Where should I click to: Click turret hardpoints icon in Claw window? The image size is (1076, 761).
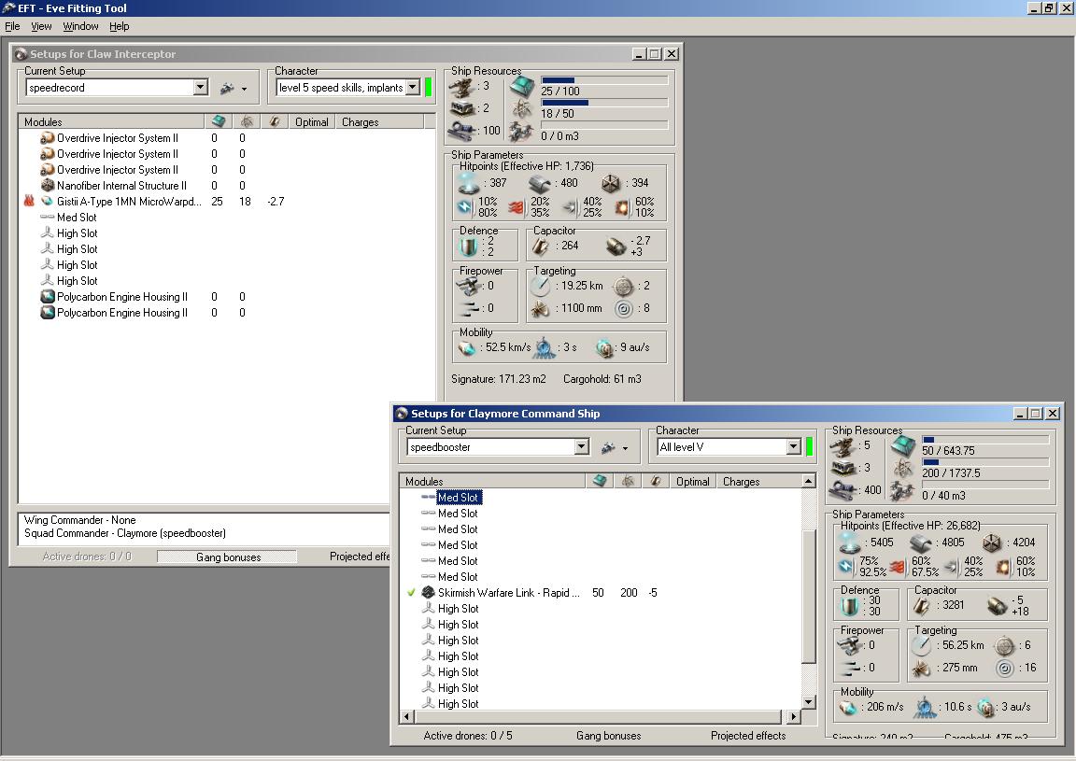(462, 87)
